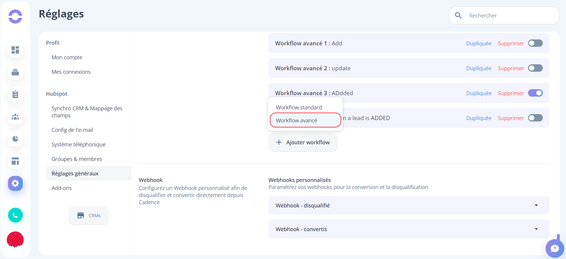Toggle the 'a lead is ADDED' workflow switch

(x=535, y=118)
